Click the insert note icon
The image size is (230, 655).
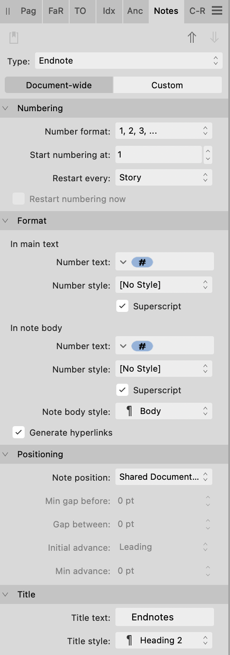(14, 38)
